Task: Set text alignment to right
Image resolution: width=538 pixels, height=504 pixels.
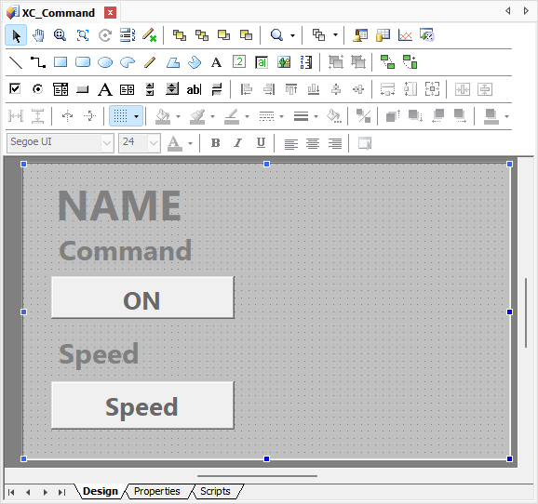Action: (x=335, y=143)
